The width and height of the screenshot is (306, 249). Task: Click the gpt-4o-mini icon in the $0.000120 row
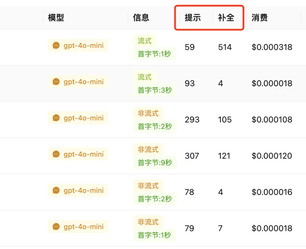point(56,154)
